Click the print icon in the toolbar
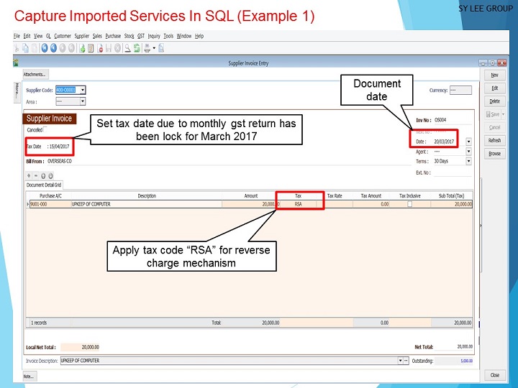 click(x=147, y=48)
